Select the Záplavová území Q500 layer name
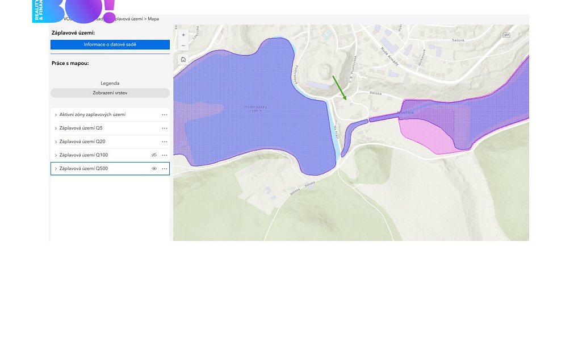The image size is (578, 341). click(83, 169)
